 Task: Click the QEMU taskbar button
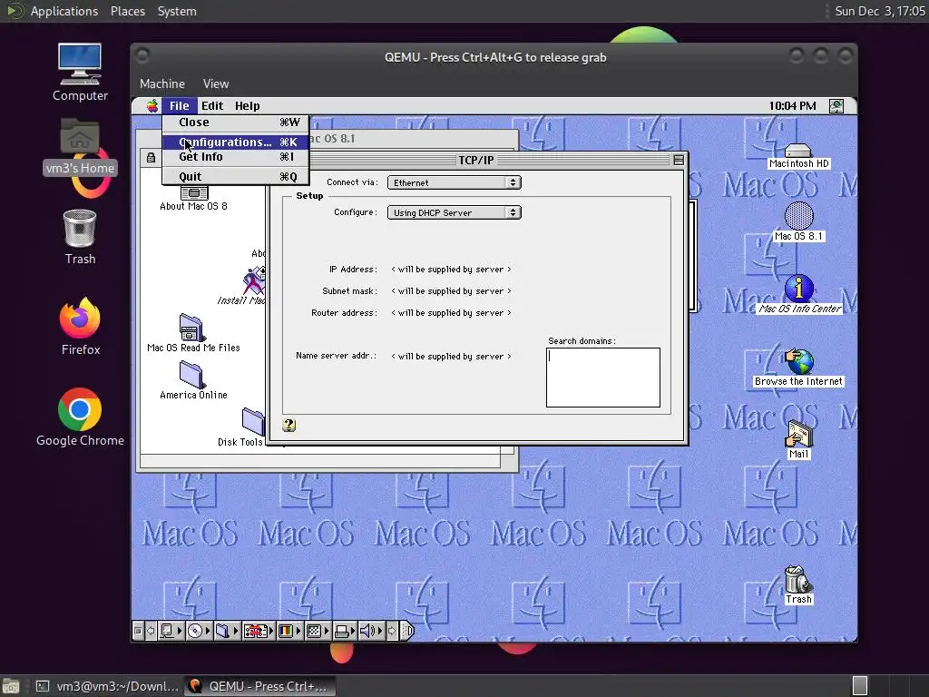pyautogui.click(x=259, y=686)
